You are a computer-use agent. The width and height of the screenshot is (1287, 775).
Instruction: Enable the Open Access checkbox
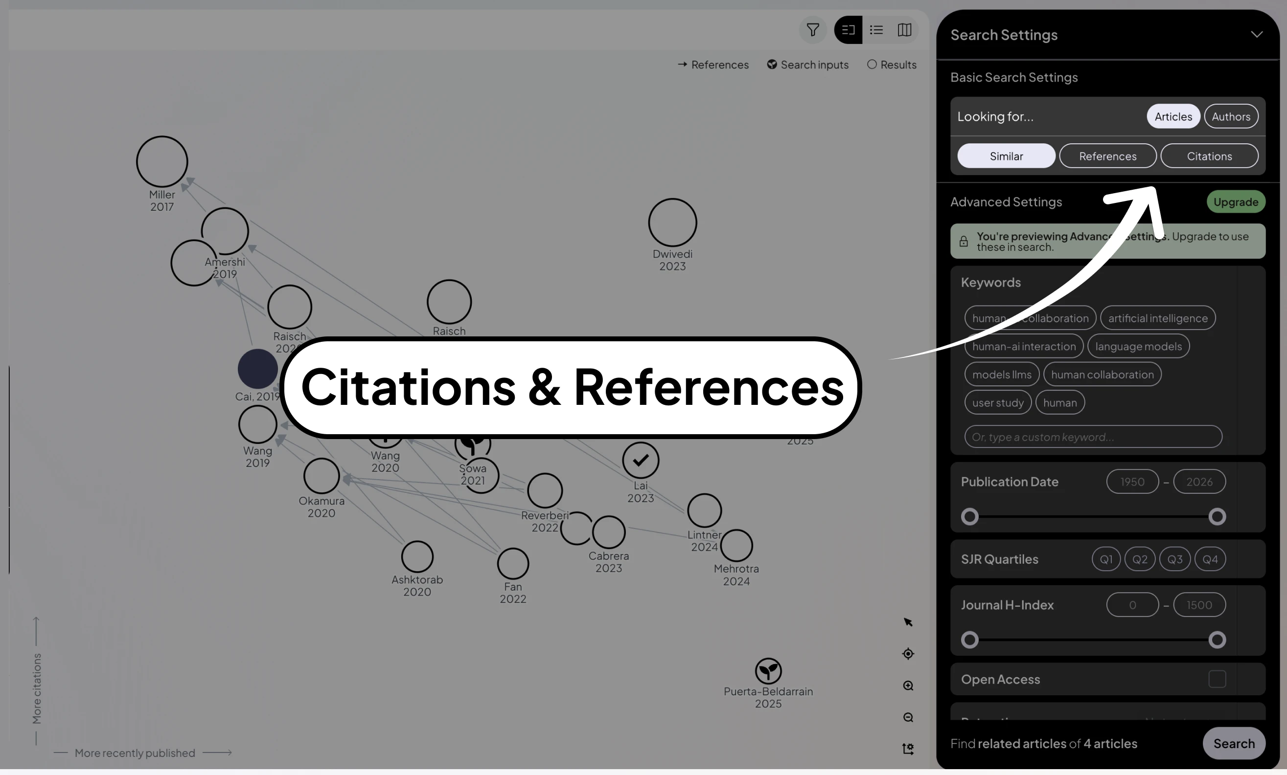pyautogui.click(x=1217, y=679)
